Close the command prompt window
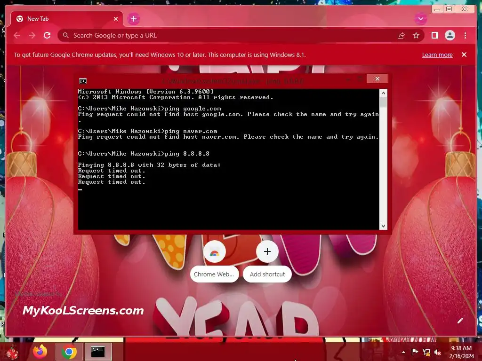Image resolution: width=482 pixels, height=361 pixels. (377, 78)
